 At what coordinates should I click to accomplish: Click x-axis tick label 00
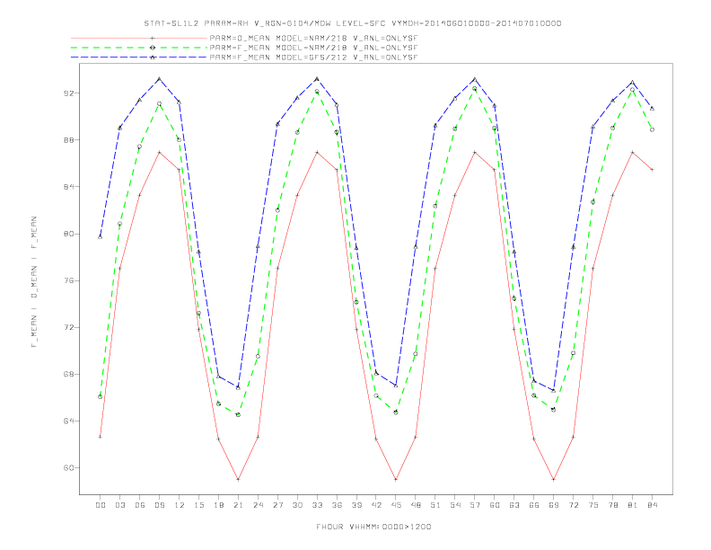click(x=101, y=505)
